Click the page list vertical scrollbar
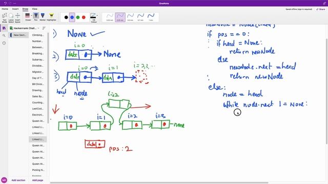This screenshot has width=328, height=184. click(x=48, y=77)
